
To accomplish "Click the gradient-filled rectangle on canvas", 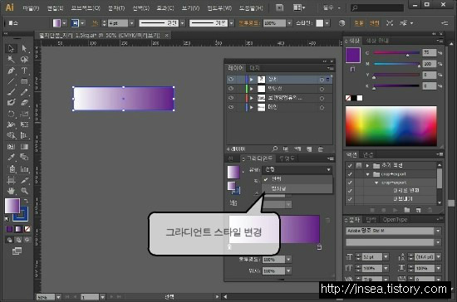I will [124, 99].
